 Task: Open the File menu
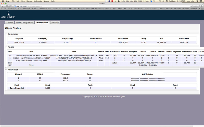[13, 1]
